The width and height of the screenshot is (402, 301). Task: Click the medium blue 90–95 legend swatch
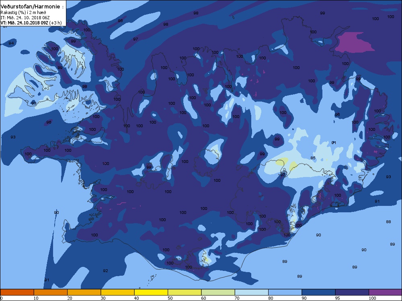319,292
